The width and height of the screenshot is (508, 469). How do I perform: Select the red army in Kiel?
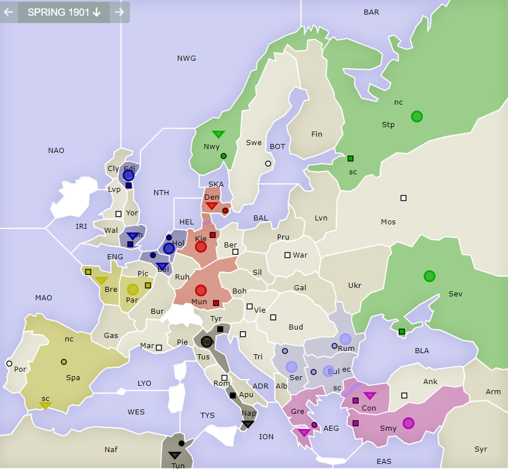pyautogui.click(x=201, y=247)
